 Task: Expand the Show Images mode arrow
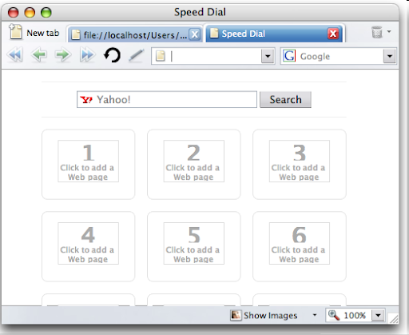coord(315,315)
